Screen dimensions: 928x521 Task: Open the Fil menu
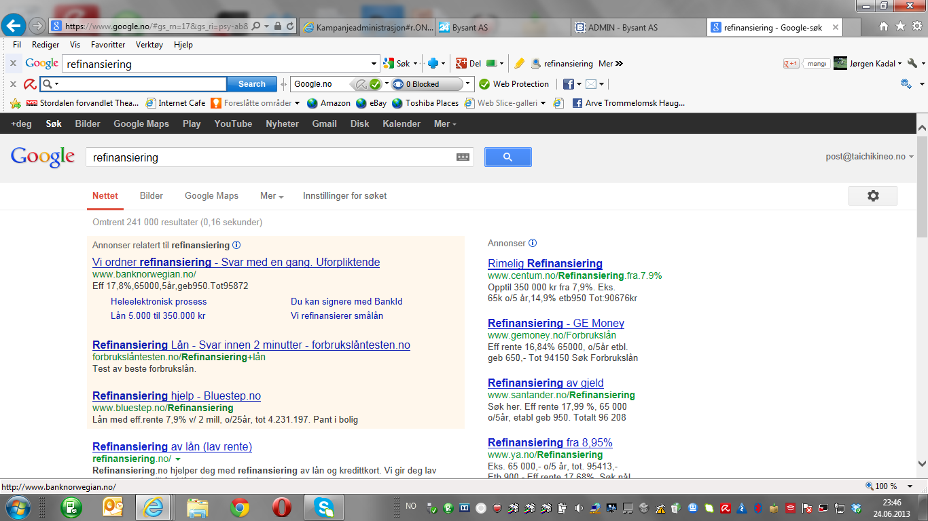point(17,45)
